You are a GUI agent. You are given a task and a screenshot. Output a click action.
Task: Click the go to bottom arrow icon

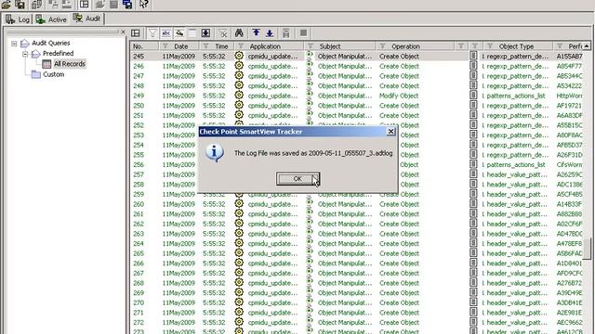pos(270,33)
